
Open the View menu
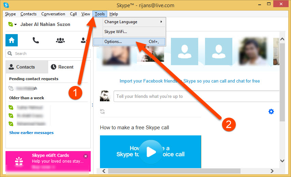[86, 14]
